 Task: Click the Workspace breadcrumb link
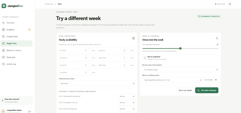coord(49,4)
